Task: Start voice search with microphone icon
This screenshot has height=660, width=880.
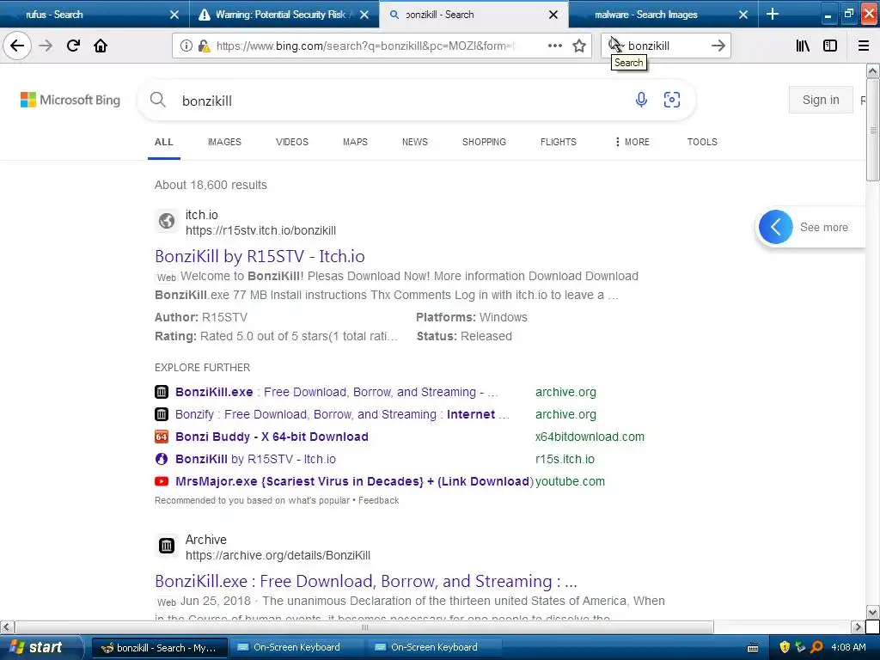Action: [x=641, y=100]
